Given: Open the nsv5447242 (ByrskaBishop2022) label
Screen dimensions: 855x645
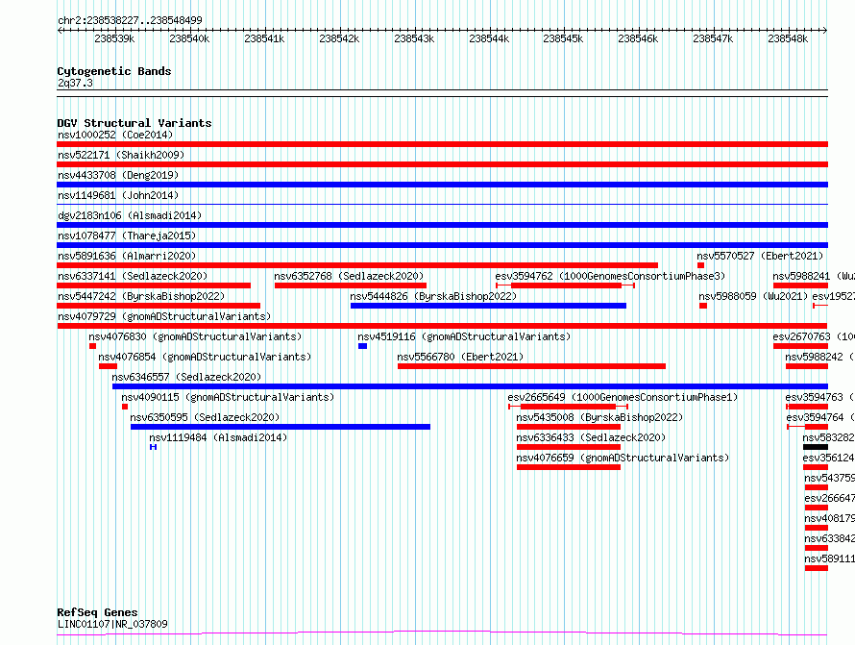Looking at the screenshot, I should [142, 296].
